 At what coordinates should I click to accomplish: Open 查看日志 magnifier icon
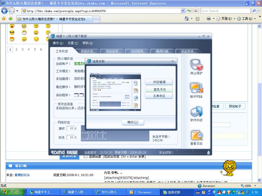(x=196, y=135)
